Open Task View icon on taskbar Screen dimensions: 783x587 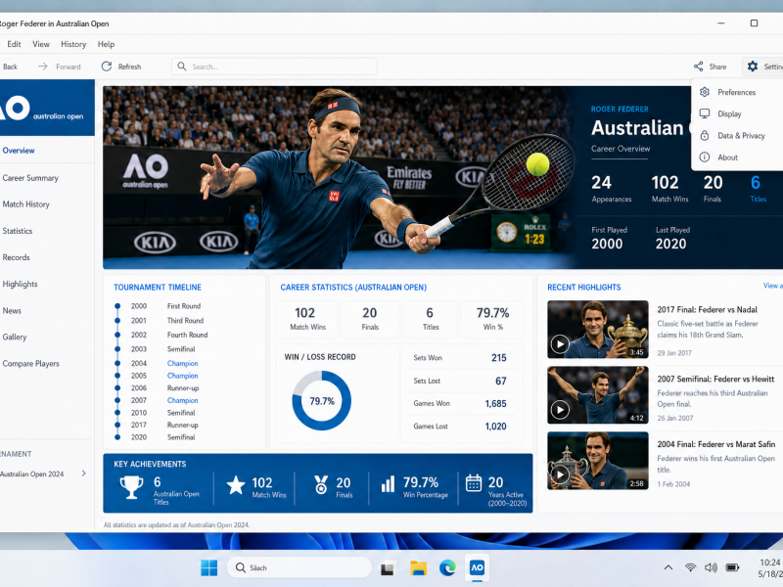tap(388, 568)
